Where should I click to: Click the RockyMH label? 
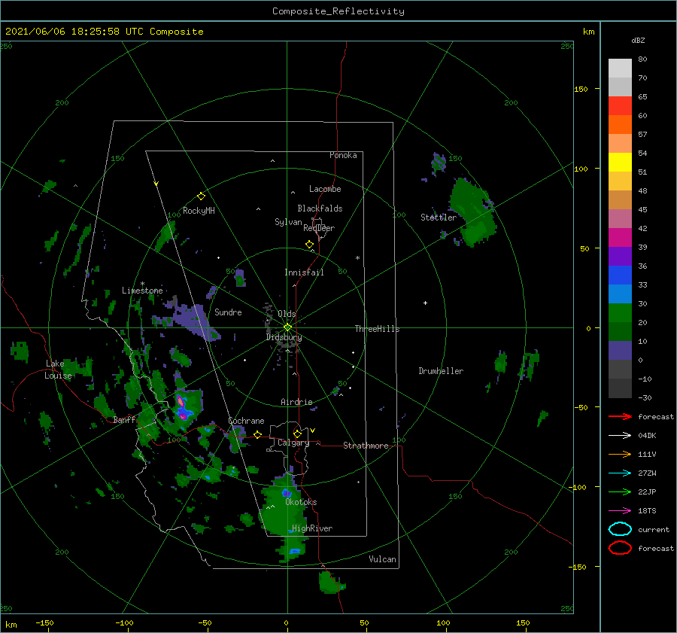coord(199,211)
